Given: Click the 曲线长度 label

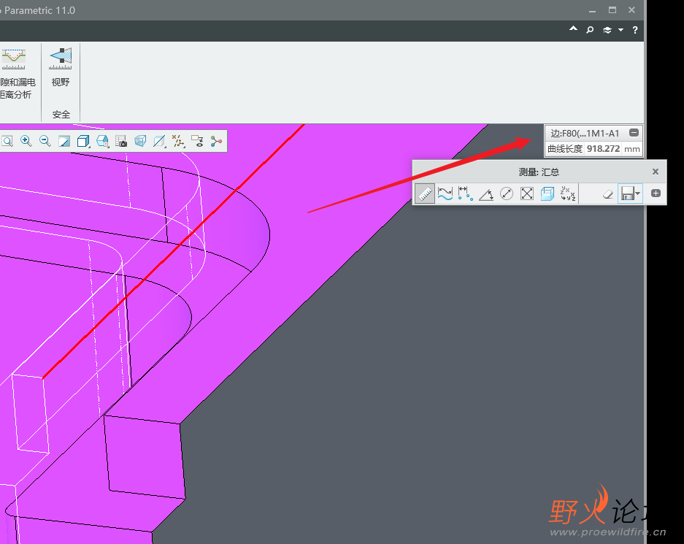Looking at the screenshot, I should coord(565,149).
